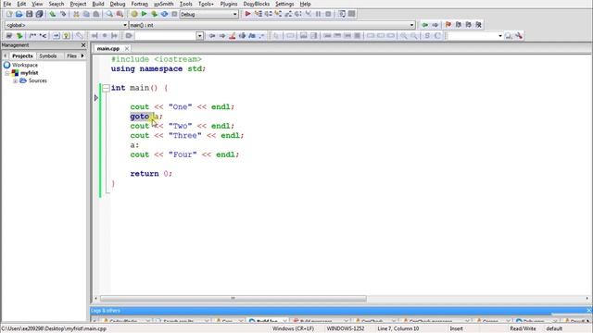Go to next bookmark icon
The image size is (593, 333).
point(469,25)
